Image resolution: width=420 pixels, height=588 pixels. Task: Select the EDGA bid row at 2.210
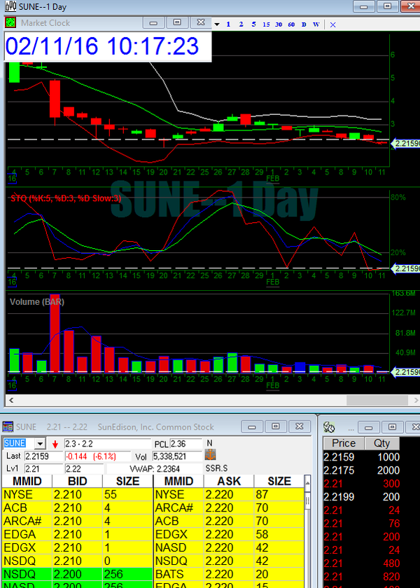[x=77, y=534]
